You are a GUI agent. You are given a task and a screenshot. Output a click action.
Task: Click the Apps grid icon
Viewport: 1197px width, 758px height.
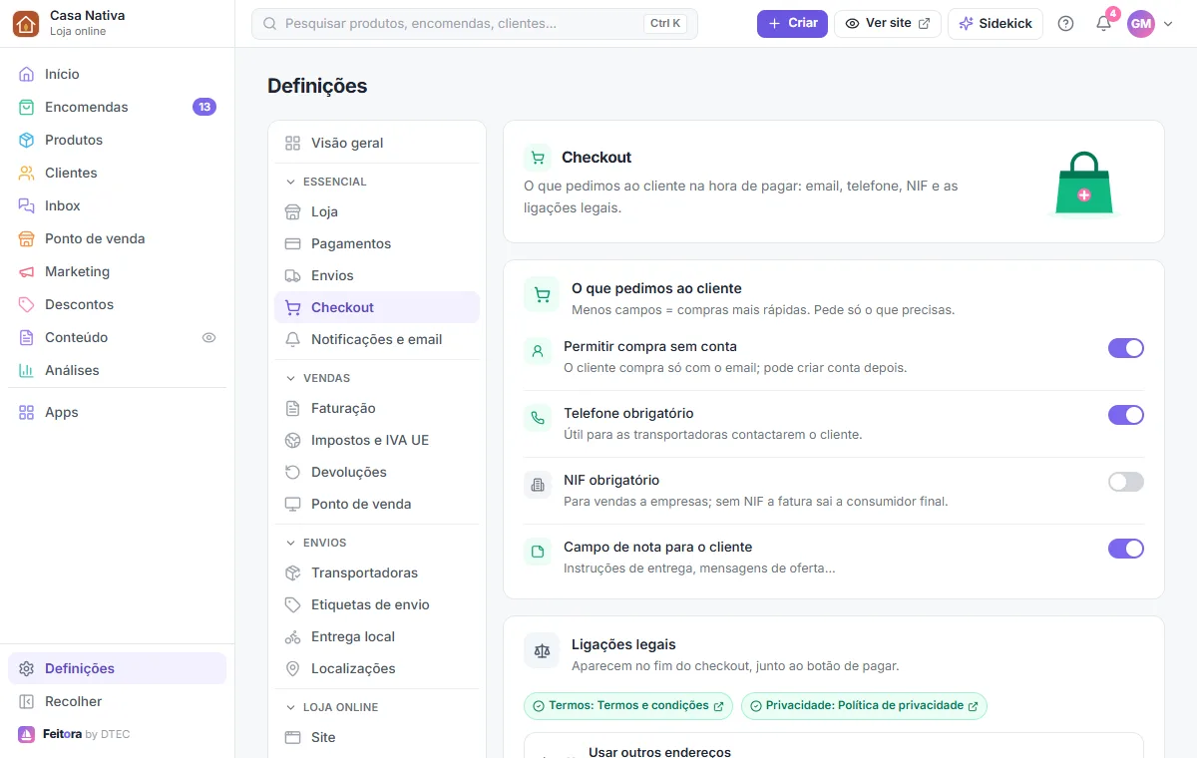[26, 412]
